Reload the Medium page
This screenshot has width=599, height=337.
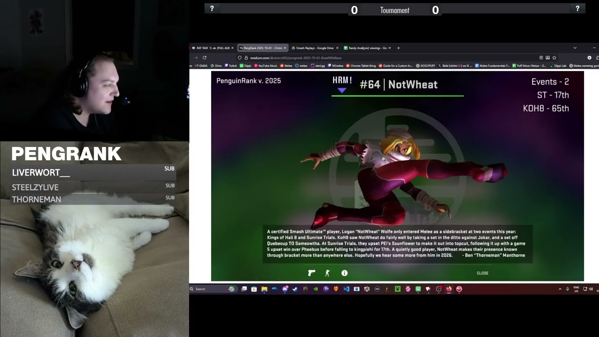click(x=205, y=58)
